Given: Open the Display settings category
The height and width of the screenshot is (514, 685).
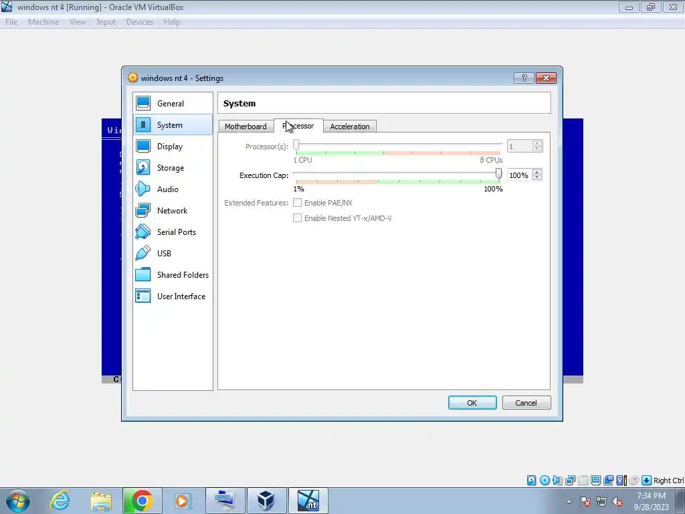Looking at the screenshot, I should [173, 147].
